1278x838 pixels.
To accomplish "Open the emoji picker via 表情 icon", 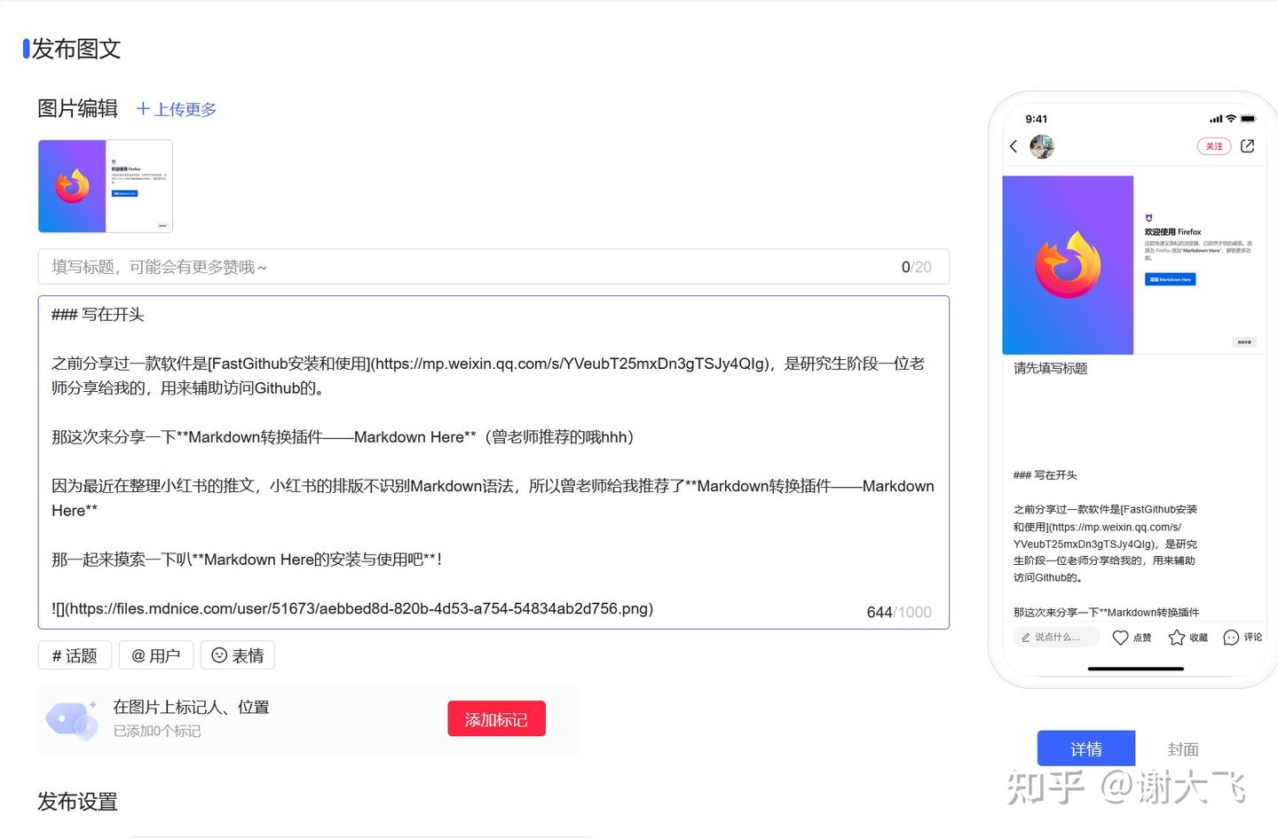I will pyautogui.click(x=237, y=654).
